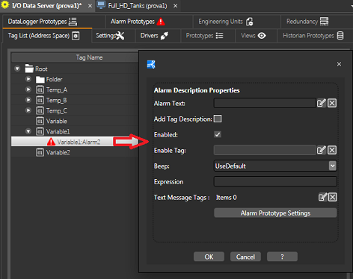353x279 pixels.
Task: Select the Tag List (Address Space) tab
Action: tap(47, 36)
